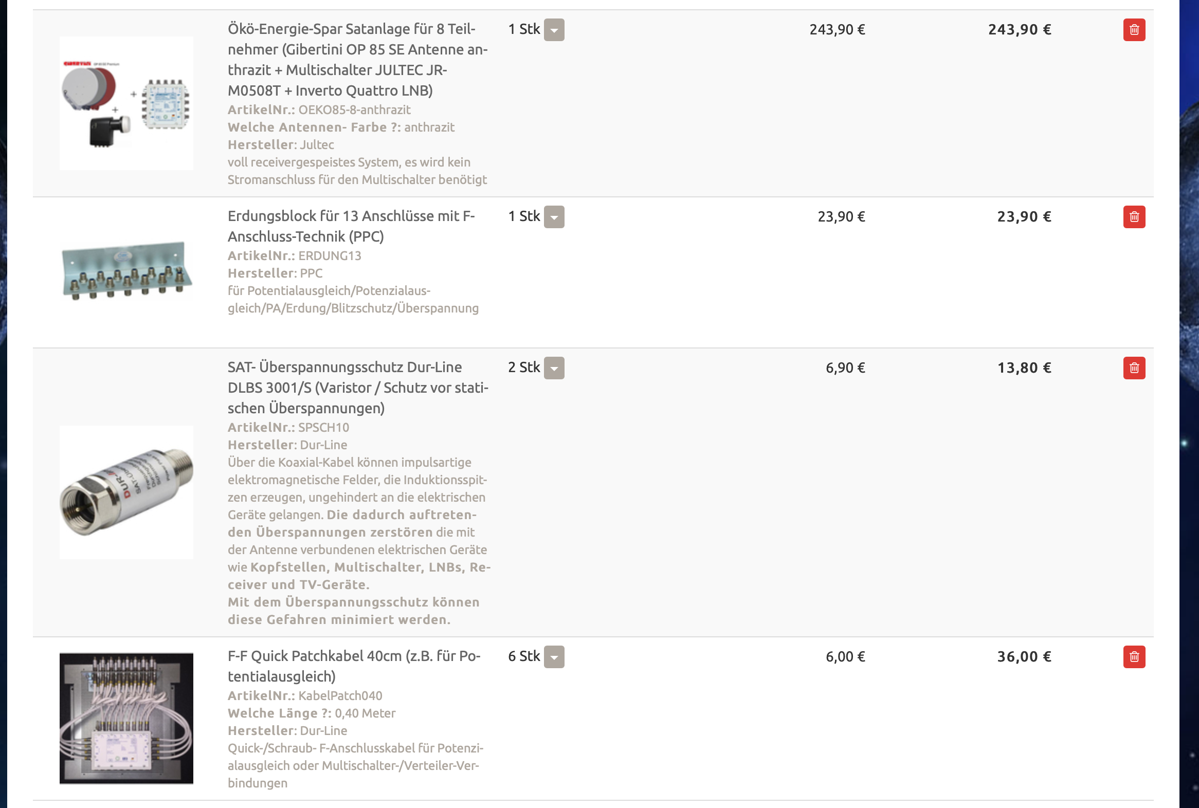1199x808 pixels.
Task: Remove the F-F Quick Patchkabel item
Action: pyautogui.click(x=1134, y=657)
